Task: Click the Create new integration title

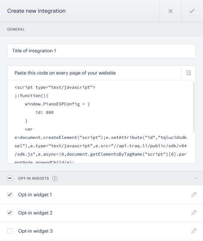Action: [36, 11]
